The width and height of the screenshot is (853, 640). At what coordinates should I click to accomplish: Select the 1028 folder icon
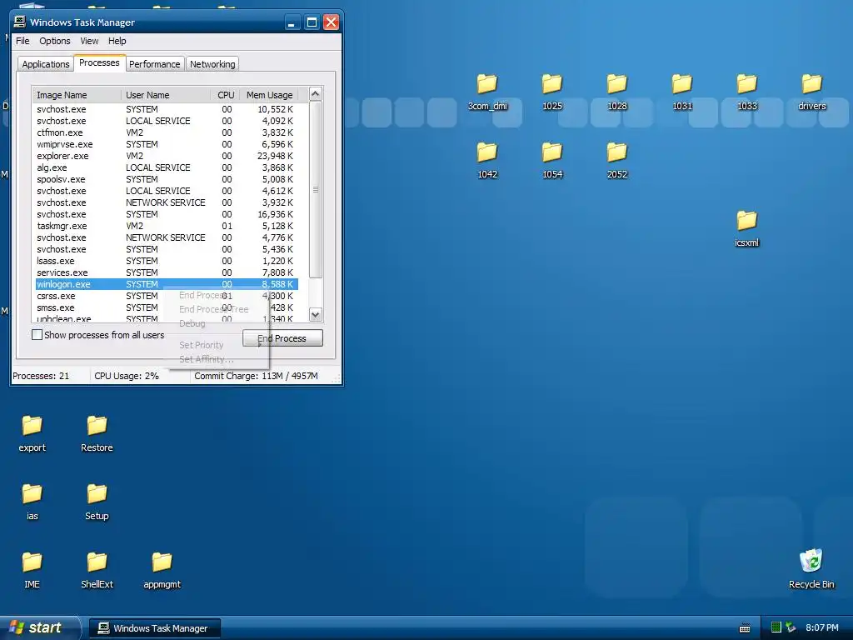(617, 84)
